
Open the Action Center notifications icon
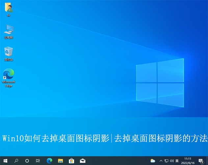pos(201,161)
